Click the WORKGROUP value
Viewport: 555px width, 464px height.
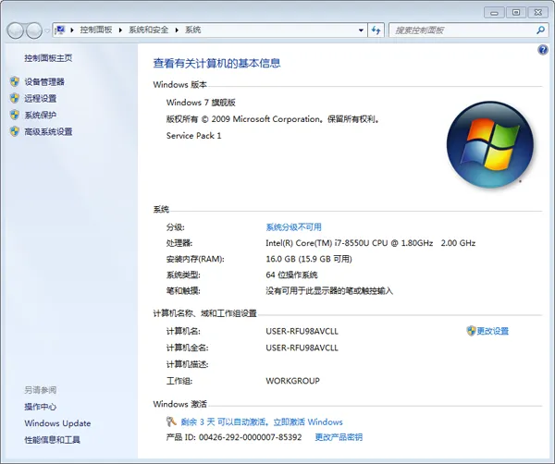pyautogui.click(x=292, y=381)
